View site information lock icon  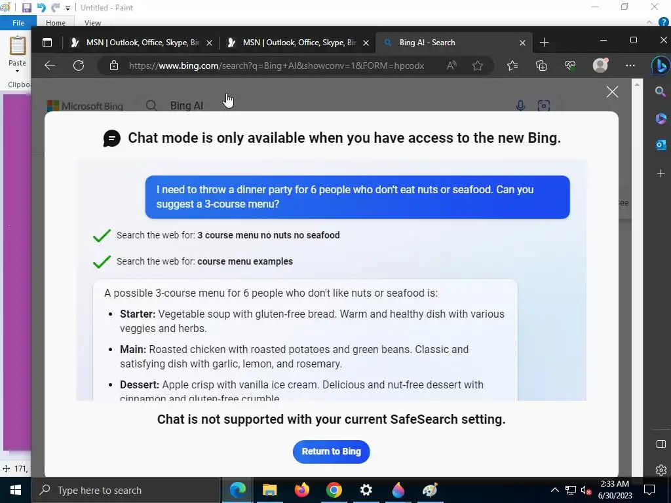[x=114, y=65]
